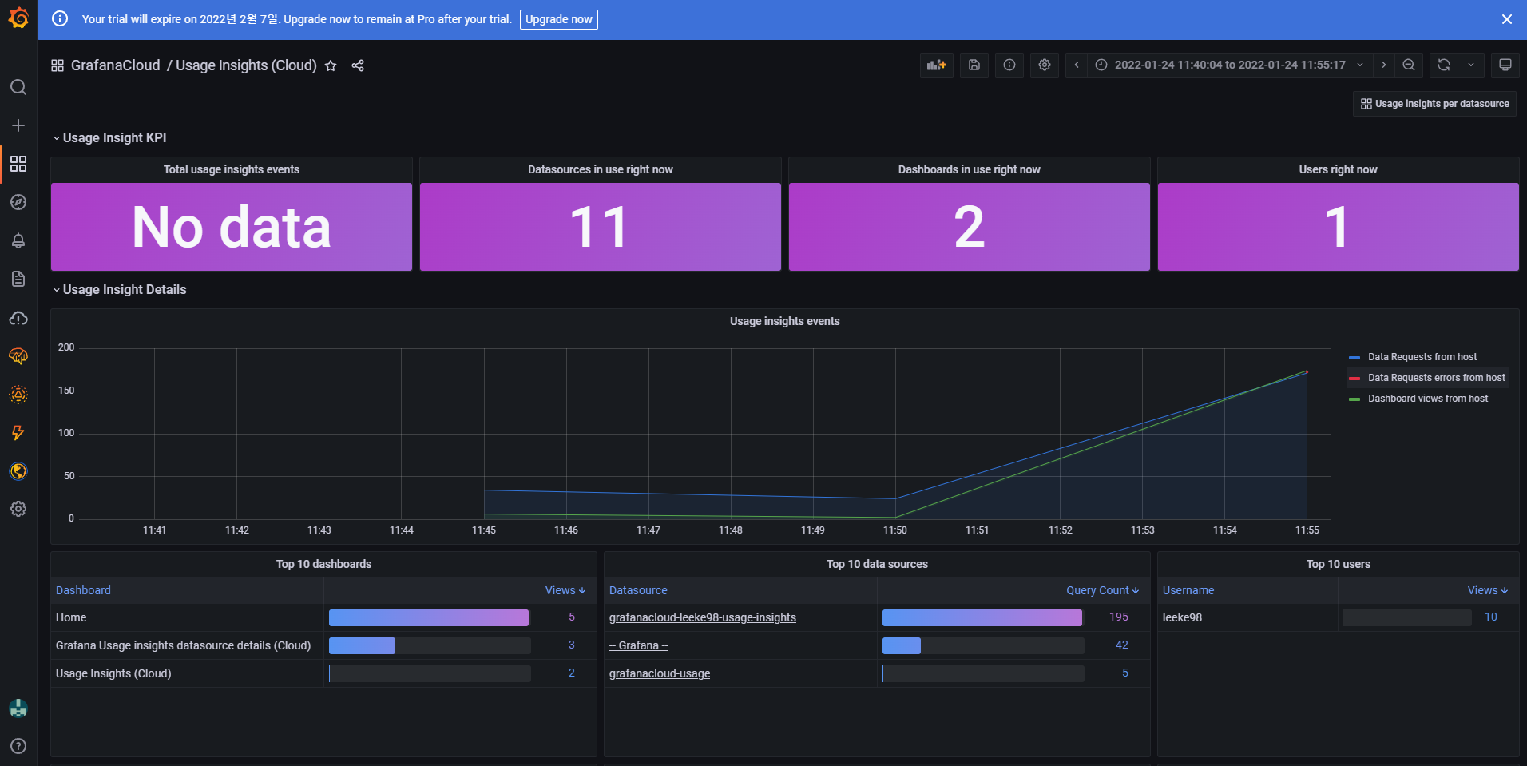Sort data sources by Query Count
Image resolution: width=1527 pixels, height=766 pixels.
click(x=1101, y=590)
